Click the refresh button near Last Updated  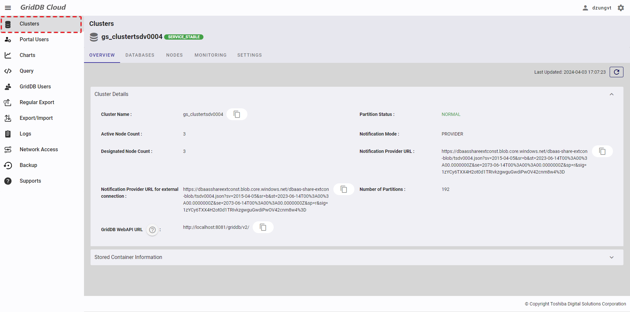[616, 72]
